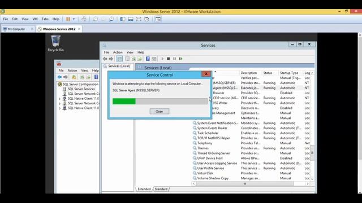Screen dimensions: 362x203
Task: Take a snapshot using VMware toolbar icon
Action: pos(96,19)
